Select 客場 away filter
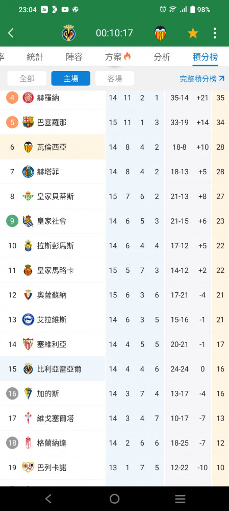 (x=114, y=78)
